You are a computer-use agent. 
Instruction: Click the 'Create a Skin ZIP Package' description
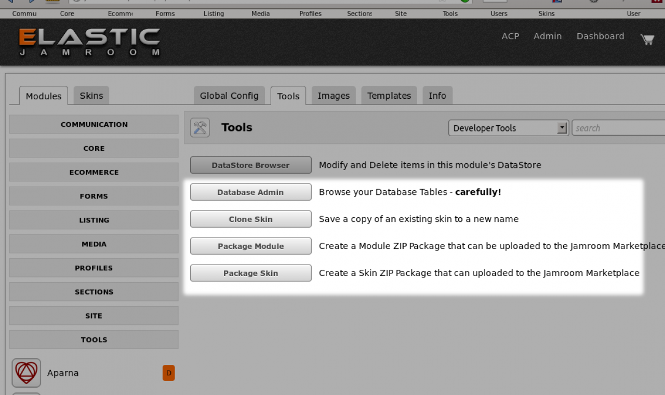tap(479, 273)
